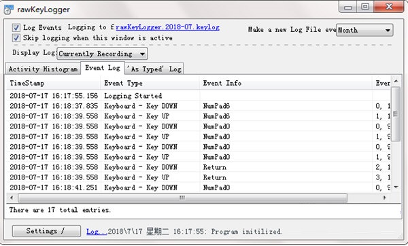This screenshot has width=408, height=246.
Task: Switch to the Activity Histogram tab
Action: coord(44,69)
